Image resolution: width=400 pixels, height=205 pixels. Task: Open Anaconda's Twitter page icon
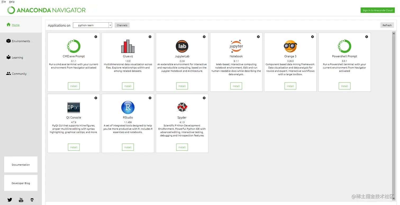(x=10, y=200)
